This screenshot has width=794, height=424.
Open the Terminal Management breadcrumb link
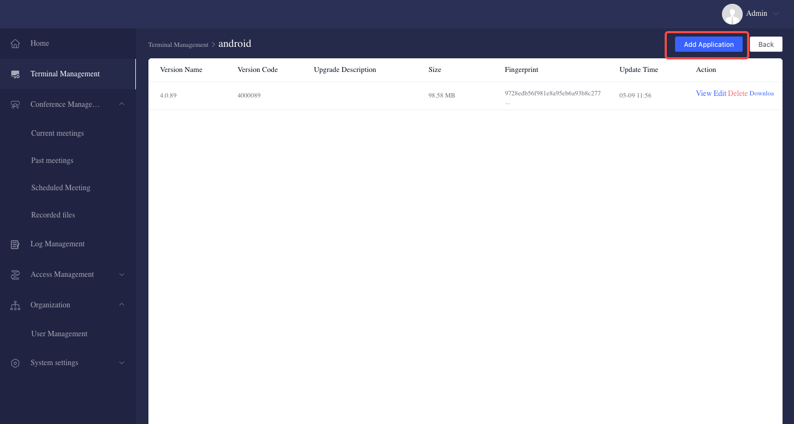coord(178,45)
